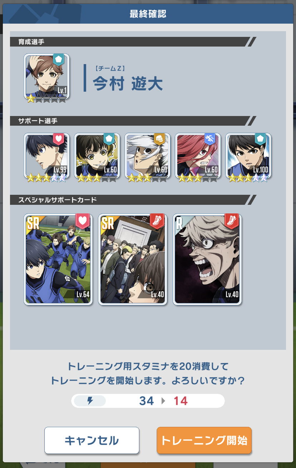This screenshot has width=296, height=468.
Task: Click fist type icon on white-haired player
Action: point(159,139)
